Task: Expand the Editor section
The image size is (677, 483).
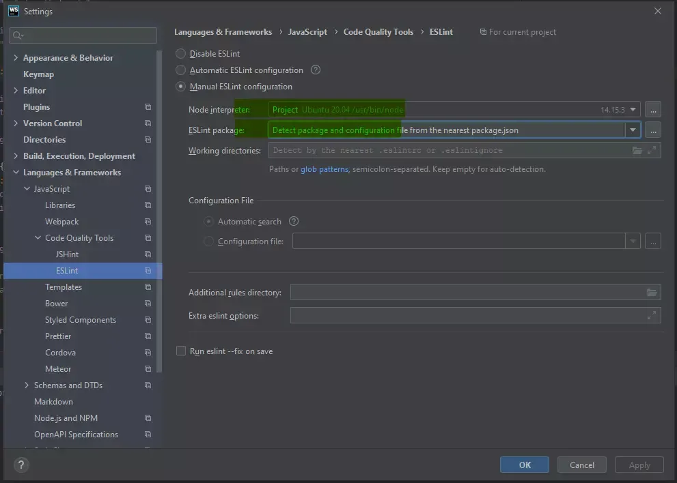Action: click(16, 91)
